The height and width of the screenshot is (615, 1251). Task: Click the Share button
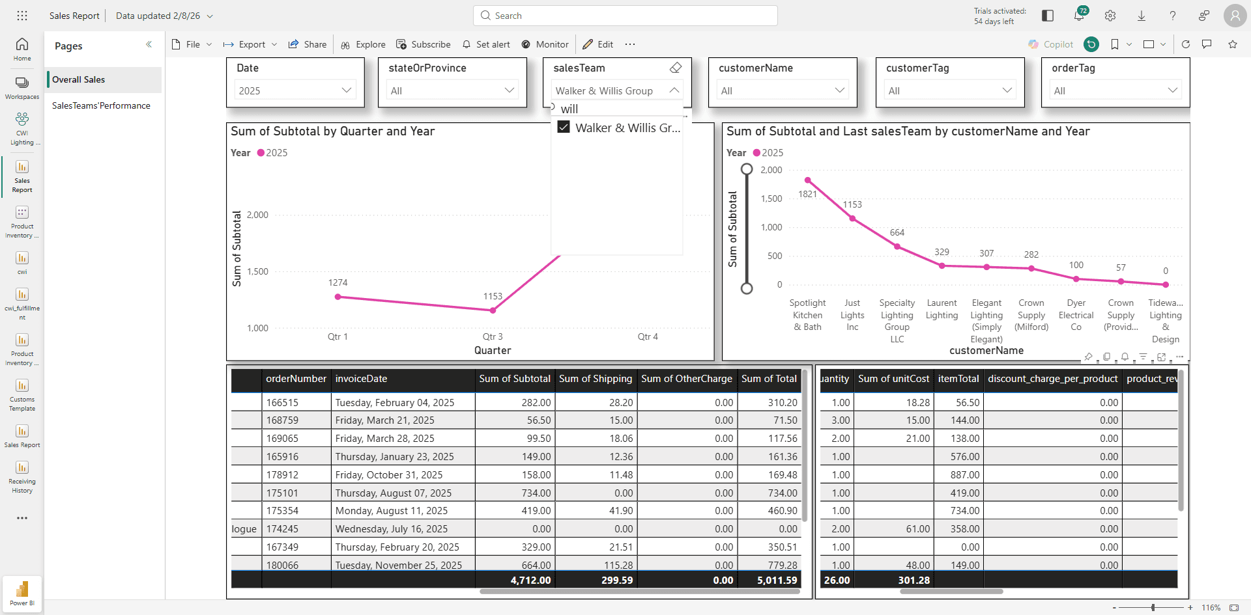click(308, 44)
